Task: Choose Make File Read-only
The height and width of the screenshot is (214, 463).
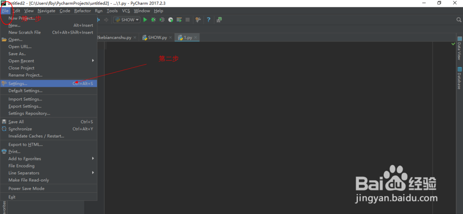Action: click(x=49, y=180)
